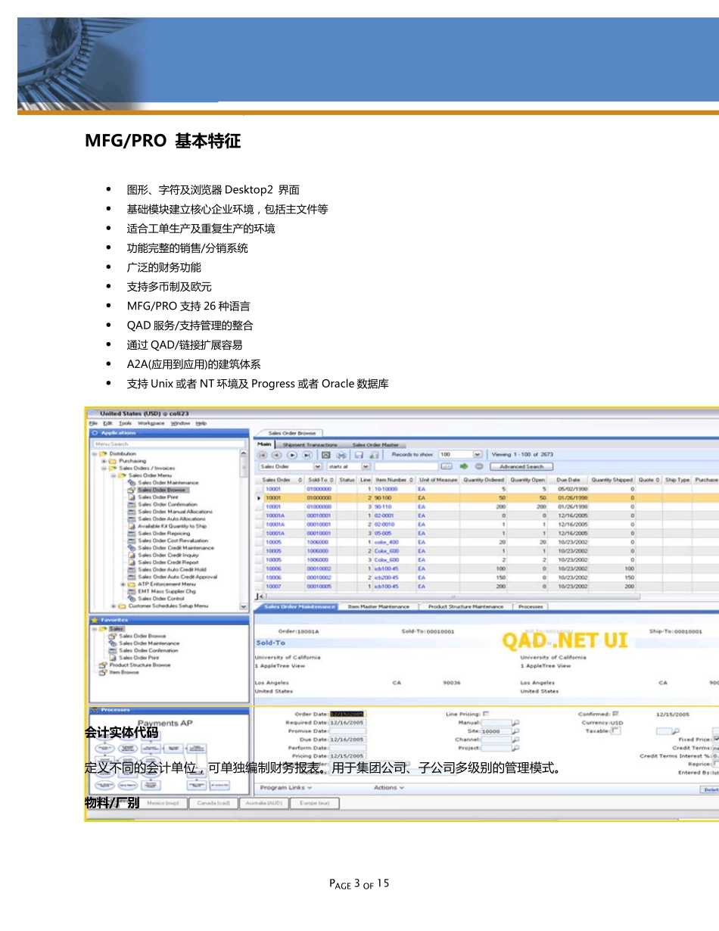719x931 pixels.
Task: Go to last record navigation icon
Action: 307,455
